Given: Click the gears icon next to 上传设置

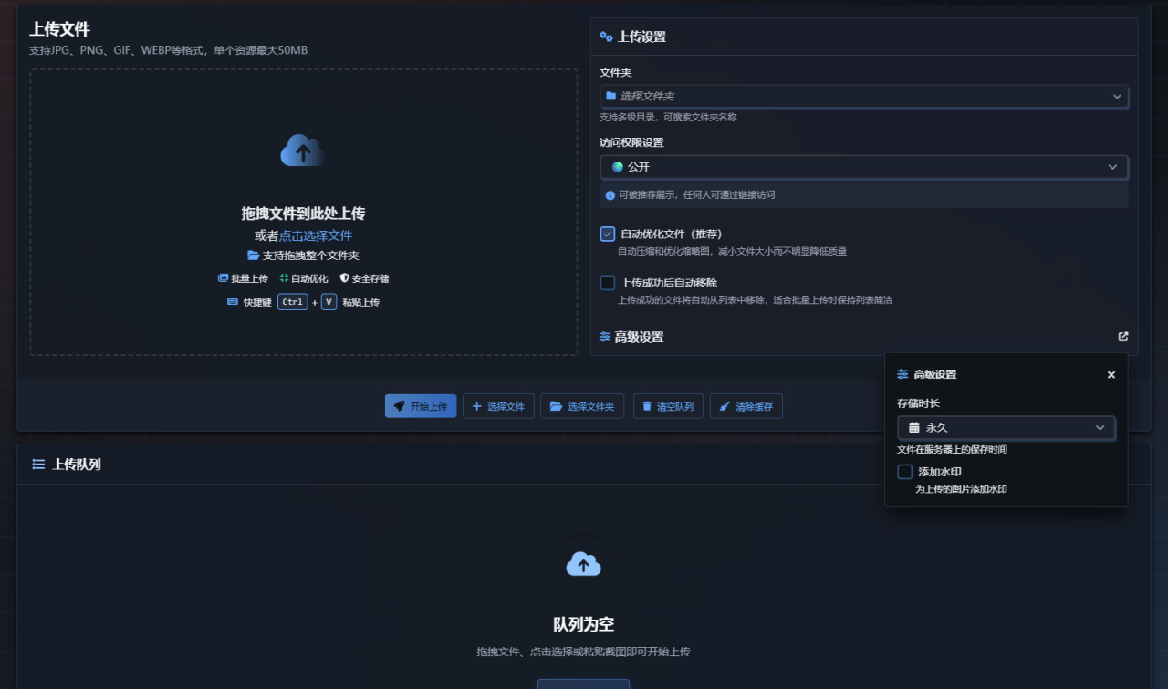Looking at the screenshot, I should click(606, 37).
